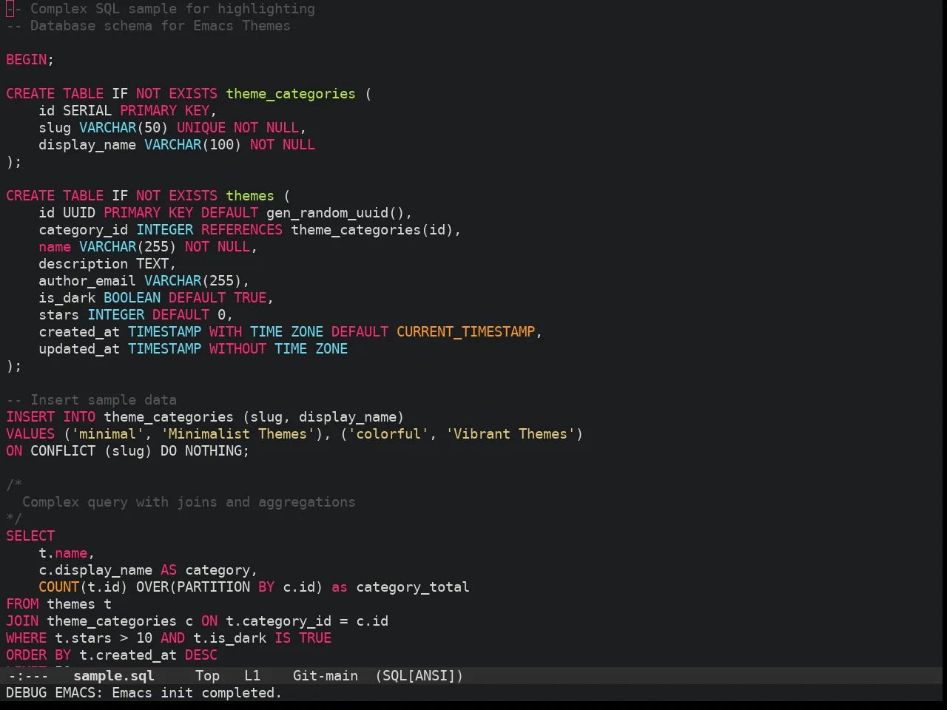Click the WITHOUT keyword on the updated_at line

(x=237, y=349)
